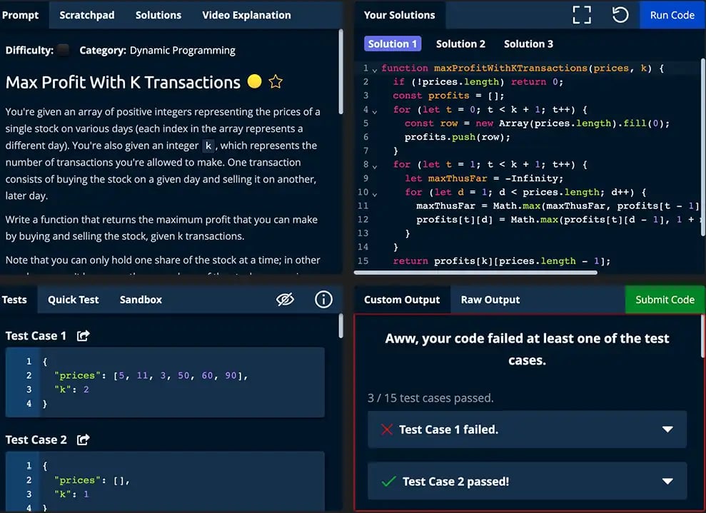Open the Sandbox tab
The height and width of the screenshot is (513, 706).
140,300
